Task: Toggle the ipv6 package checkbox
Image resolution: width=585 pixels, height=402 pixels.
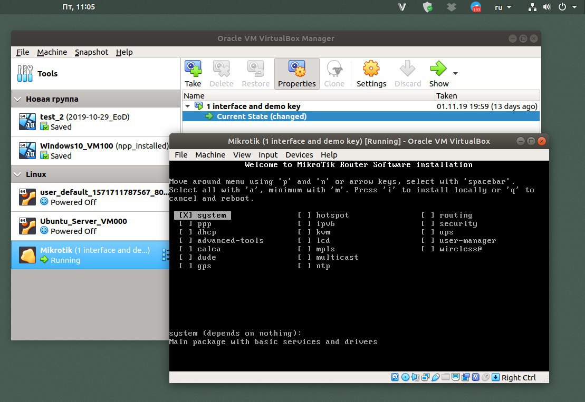Action: (x=304, y=224)
